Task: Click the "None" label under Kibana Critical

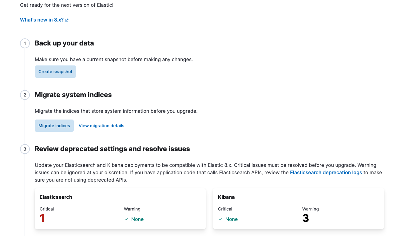Action: [231, 219]
